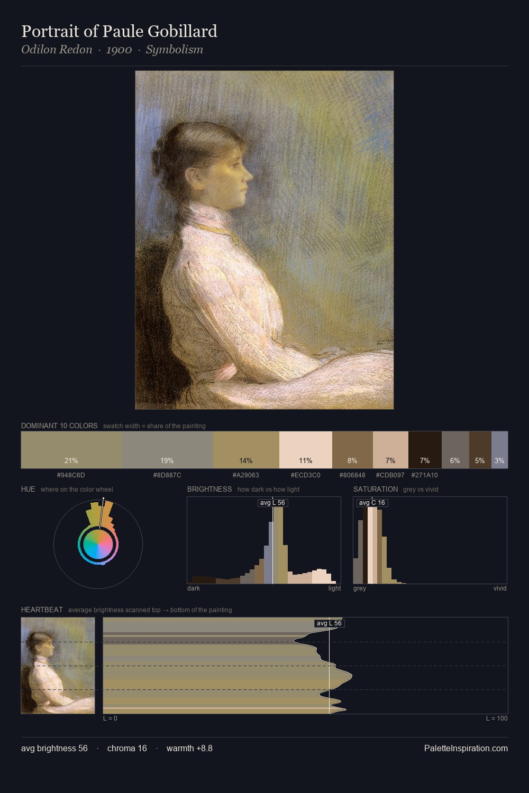Click the 'light' axis label

[335, 588]
